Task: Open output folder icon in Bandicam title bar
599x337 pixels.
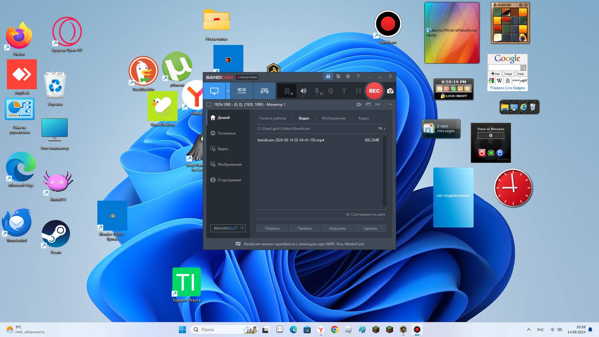Action: click(338, 76)
